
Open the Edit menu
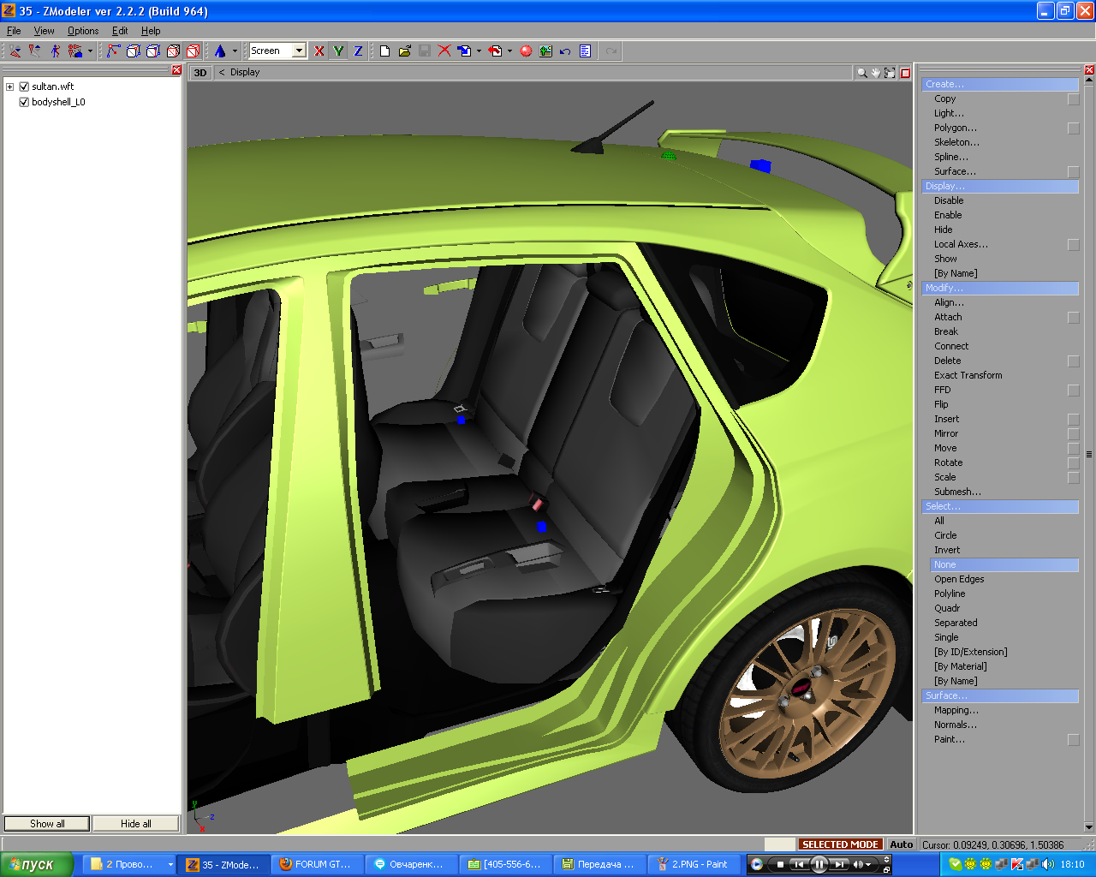point(120,31)
